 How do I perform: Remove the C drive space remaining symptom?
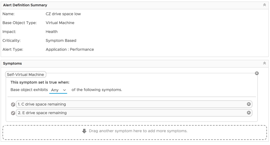click(x=249, y=104)
